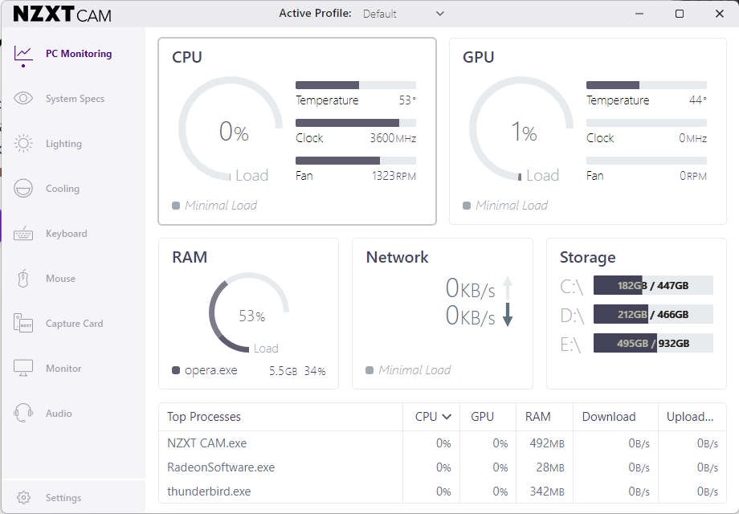Expand the Active Profile Default dropdown
Image resolution: width=739 pixels, height=514 pixels.
403,14
